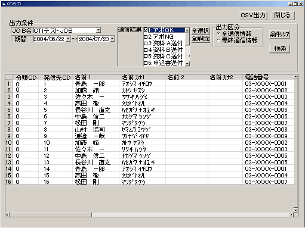Click the grid horizontal scroll left arrow

7,214
